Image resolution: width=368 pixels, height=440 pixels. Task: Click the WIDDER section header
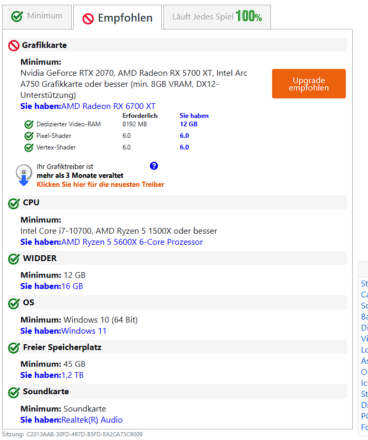tap(177, 258)
